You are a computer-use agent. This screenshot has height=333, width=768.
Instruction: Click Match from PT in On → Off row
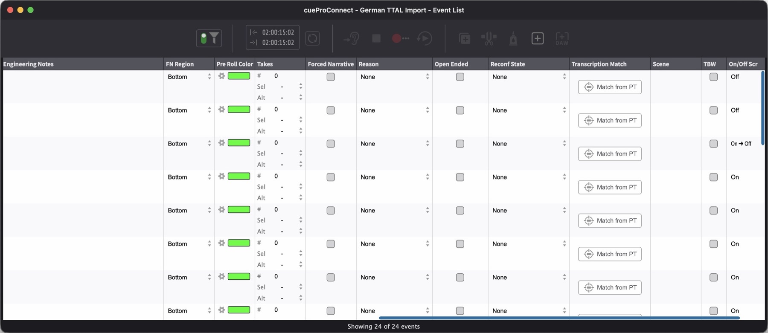pos(610,154)
